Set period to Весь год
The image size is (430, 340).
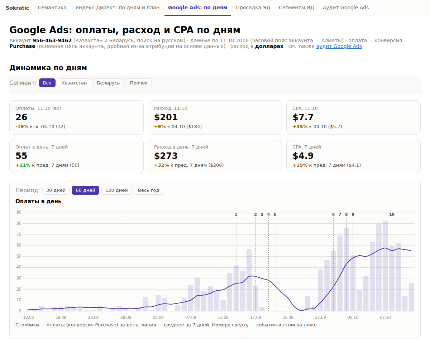(148, 190)
